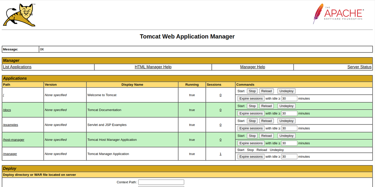
Task: Undeploy the Tomcat Host Manager Application
Action: 287,136
